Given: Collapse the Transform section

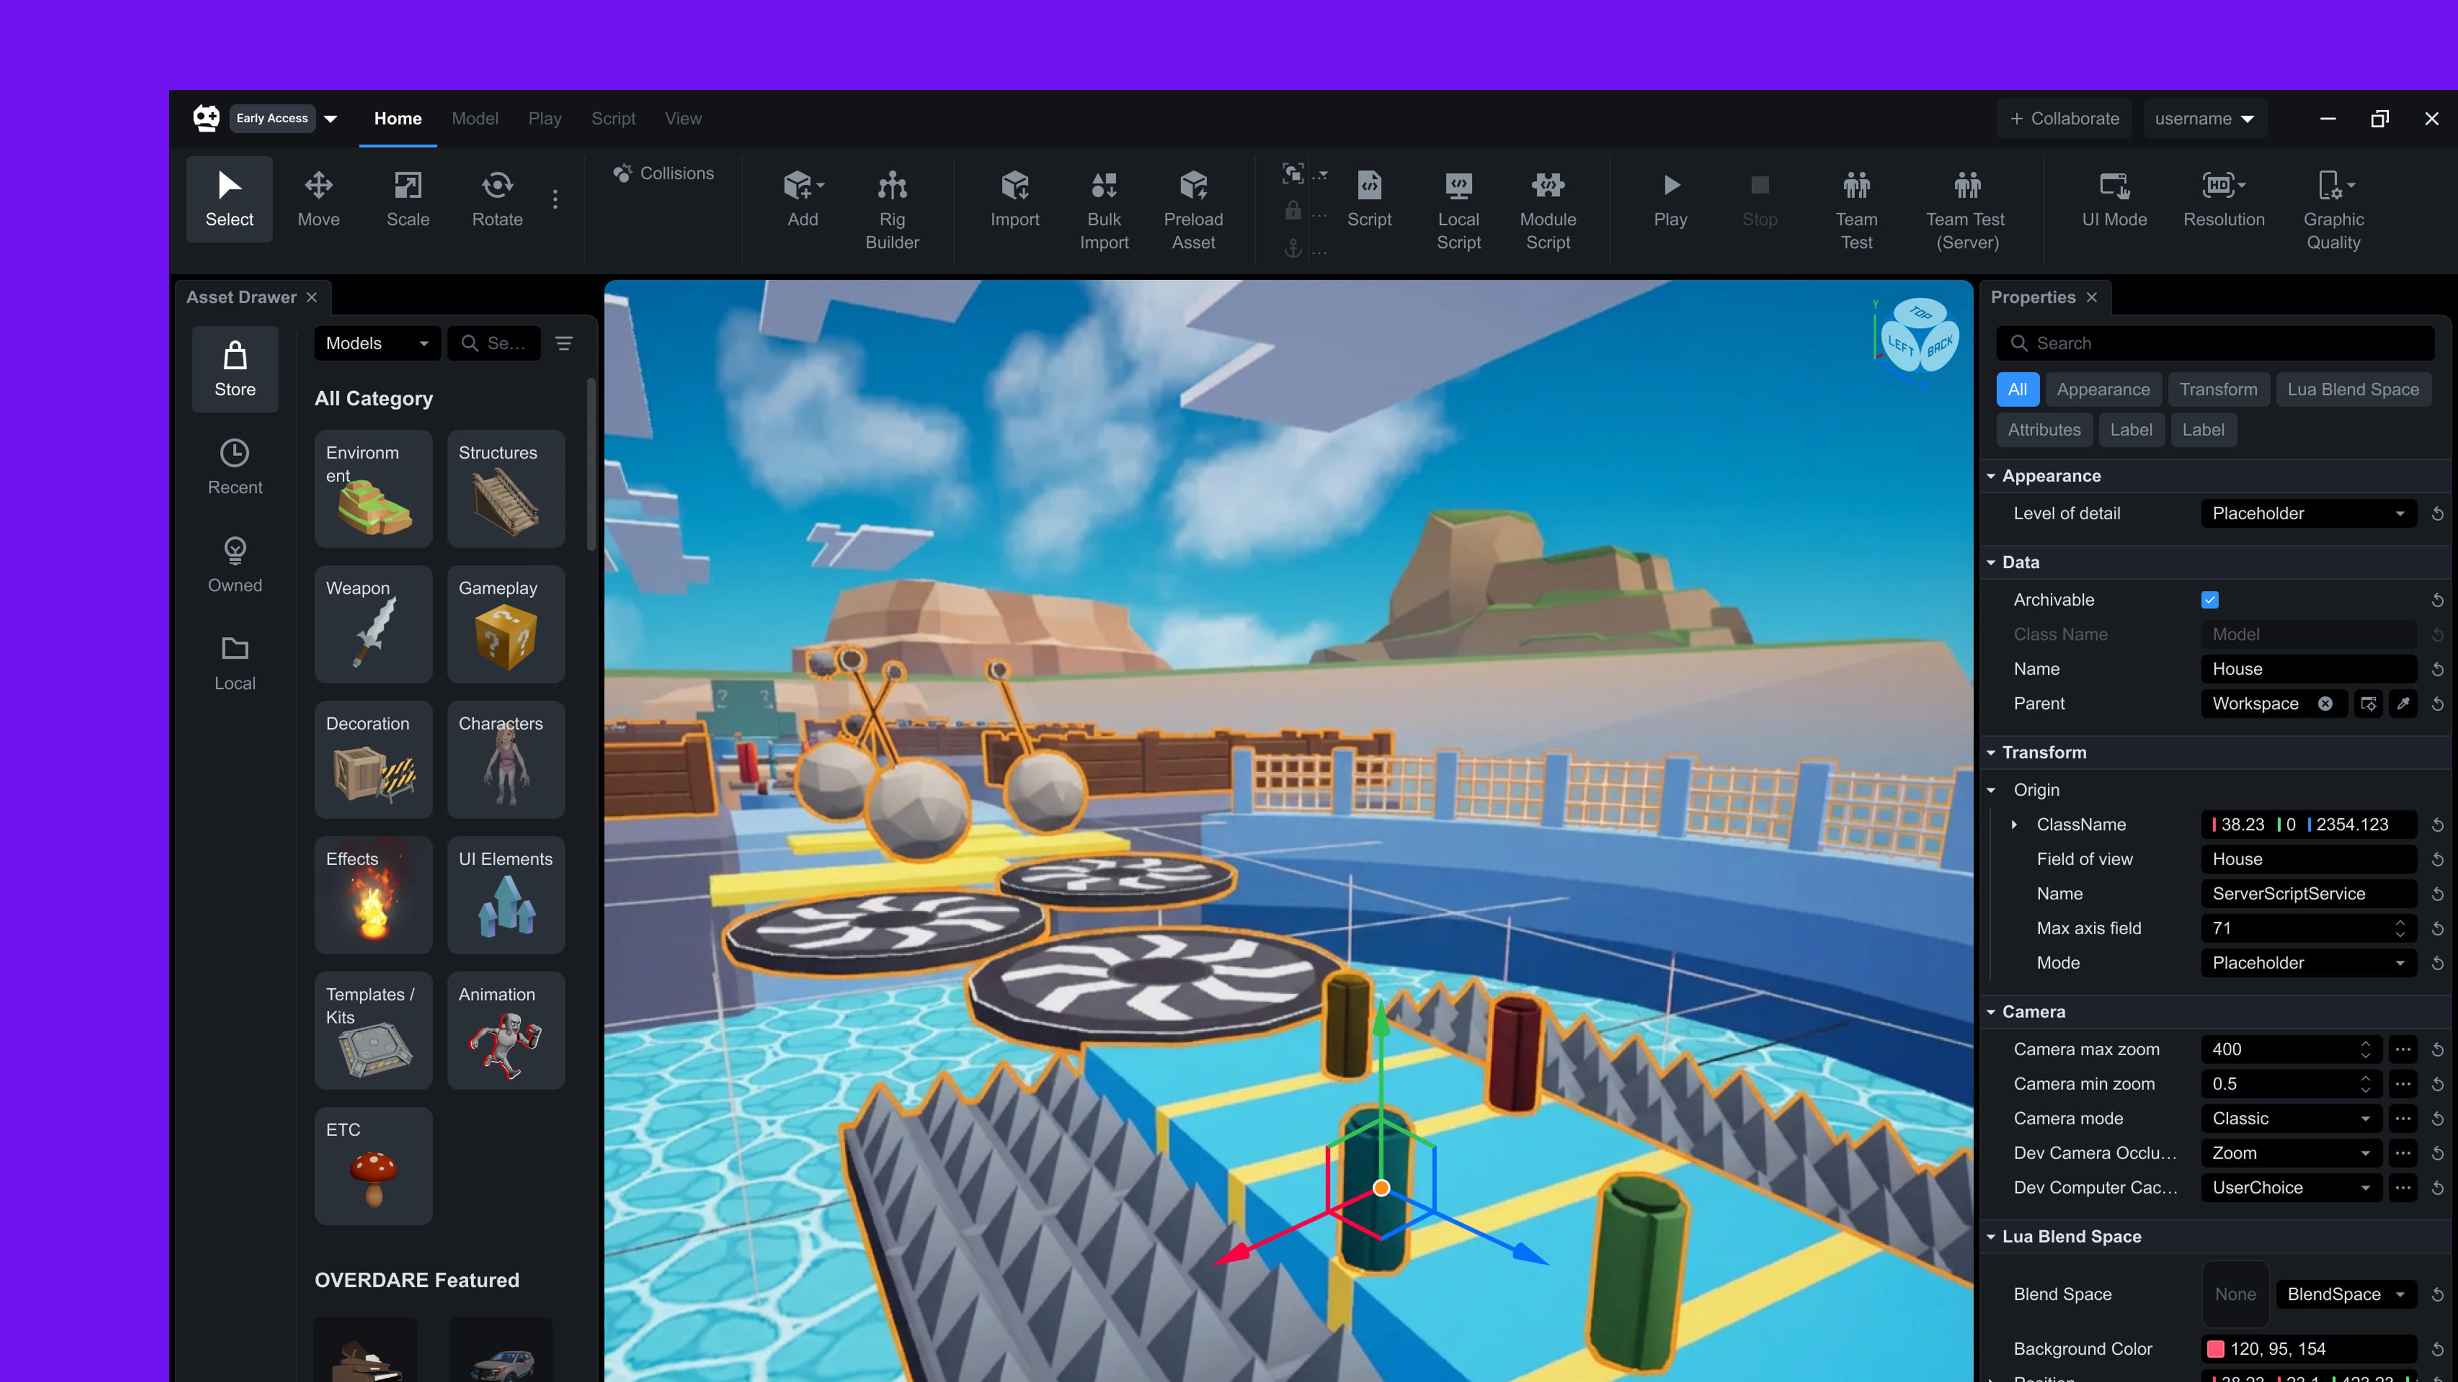Looking at the screenshot, I should [1992, 753].
